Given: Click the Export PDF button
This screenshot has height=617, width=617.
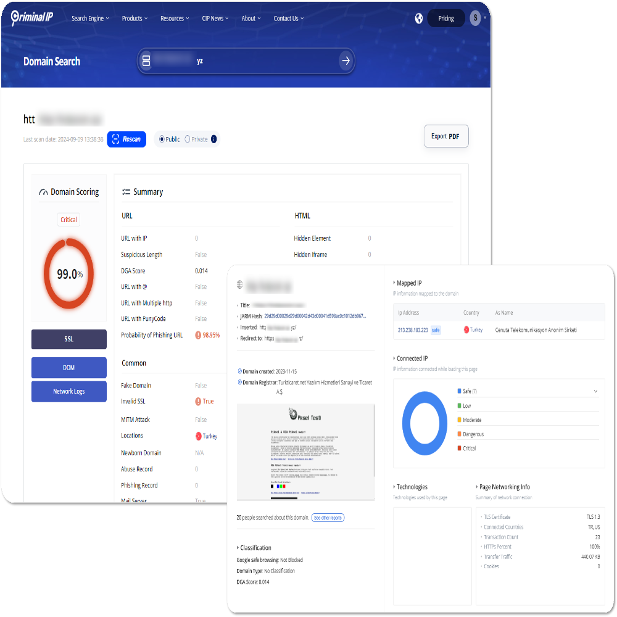Looking at the screenshot, I should click(x=446, y=136).
